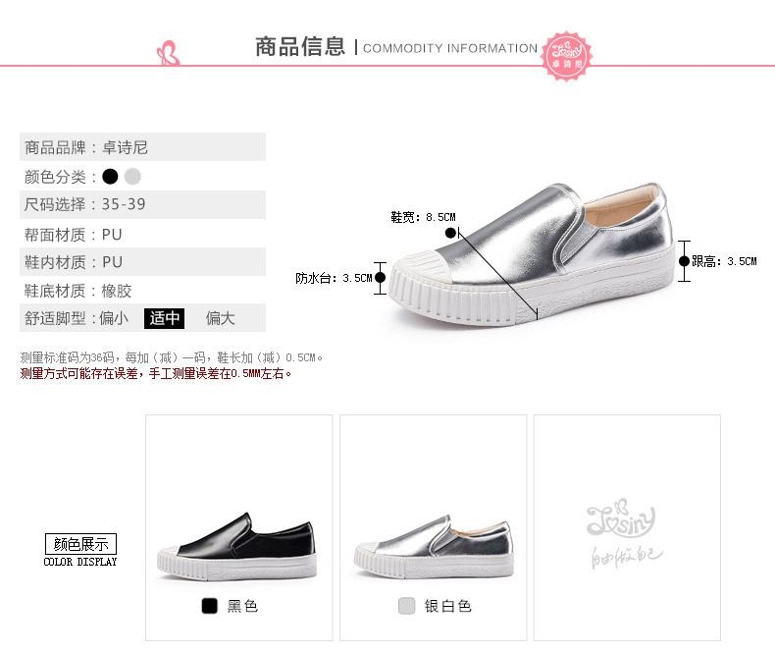Click the pink Josiny brand badge
Screen dimensions: 775x654
click(x=566, y=55)
